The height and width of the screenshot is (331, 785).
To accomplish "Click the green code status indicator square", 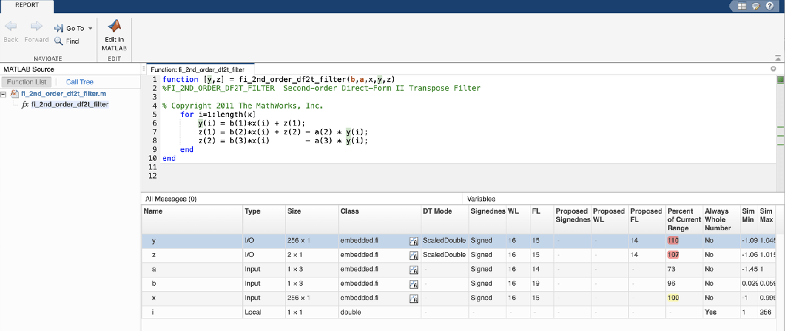I will [780, 80].
